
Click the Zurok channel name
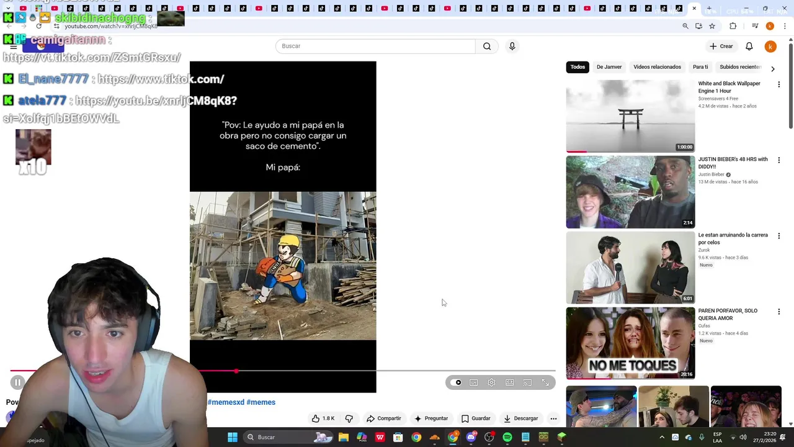[704, 250]
